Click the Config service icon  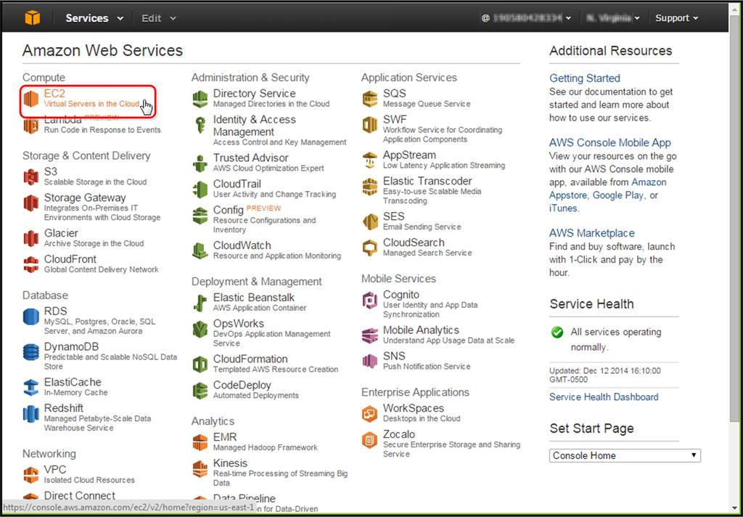click(200, 216)
